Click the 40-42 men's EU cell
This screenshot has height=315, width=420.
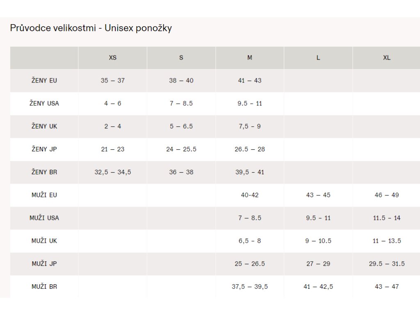tap(250, 195)
